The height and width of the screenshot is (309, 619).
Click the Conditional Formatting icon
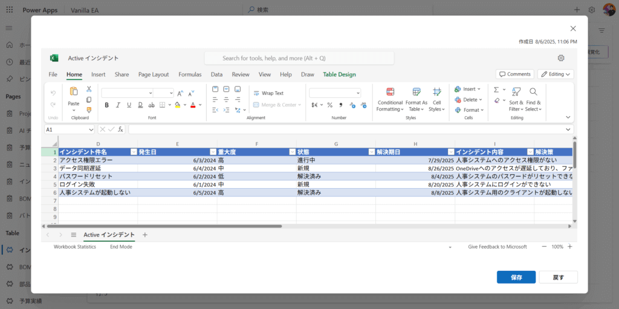click(390, 92)
